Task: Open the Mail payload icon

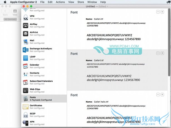Action: click(x=26, y=42)
